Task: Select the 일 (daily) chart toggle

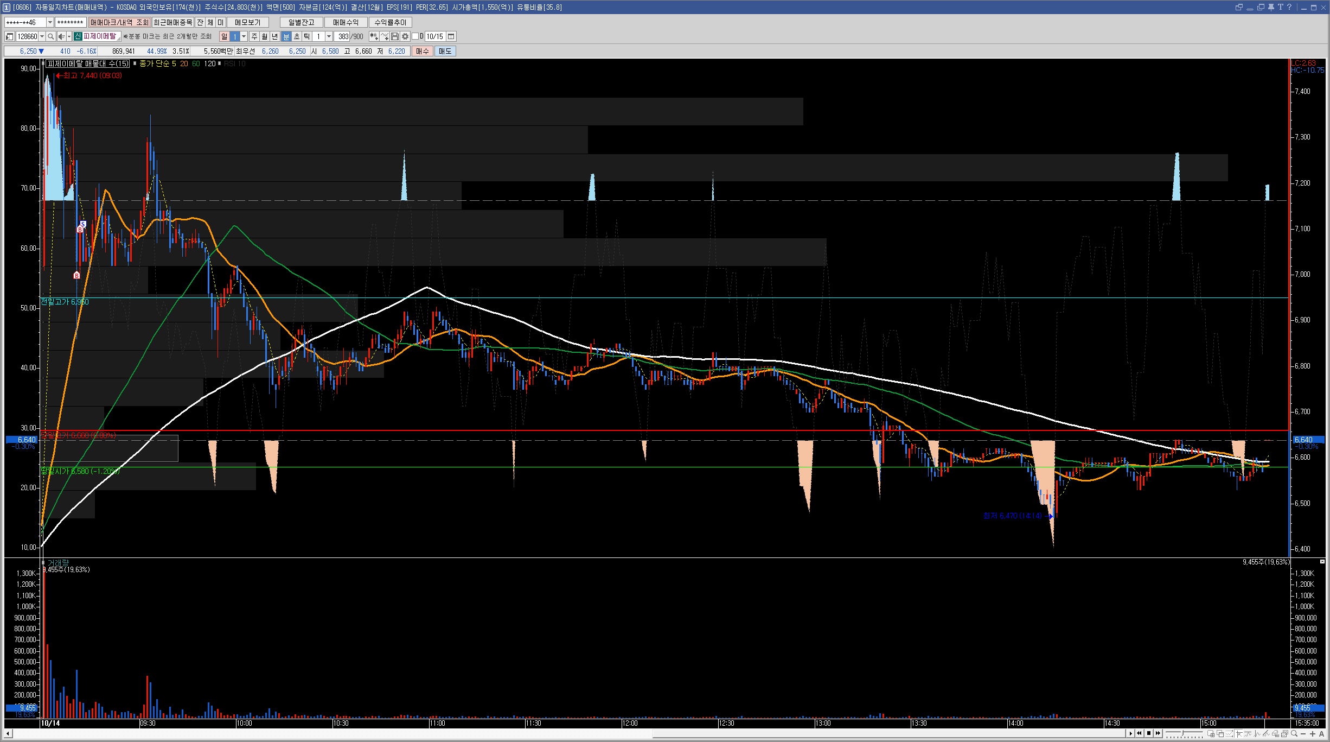Action: pos(225,36)
